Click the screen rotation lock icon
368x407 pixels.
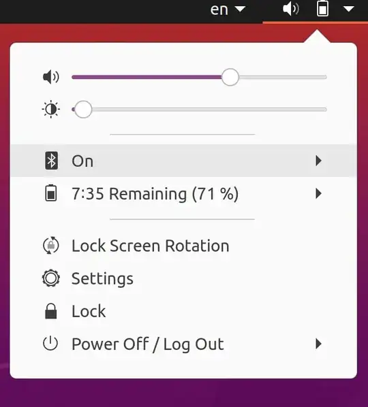[x=51, y=245]
